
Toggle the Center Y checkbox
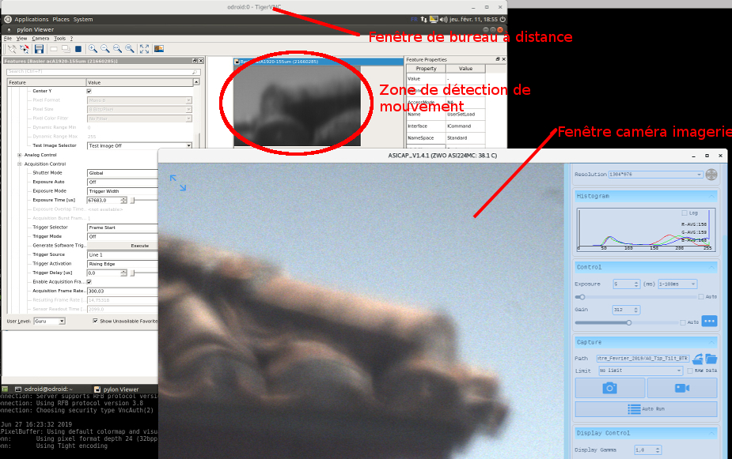coord(89,92)
